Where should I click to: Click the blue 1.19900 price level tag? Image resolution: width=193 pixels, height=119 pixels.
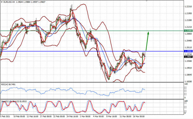(188, 51)
